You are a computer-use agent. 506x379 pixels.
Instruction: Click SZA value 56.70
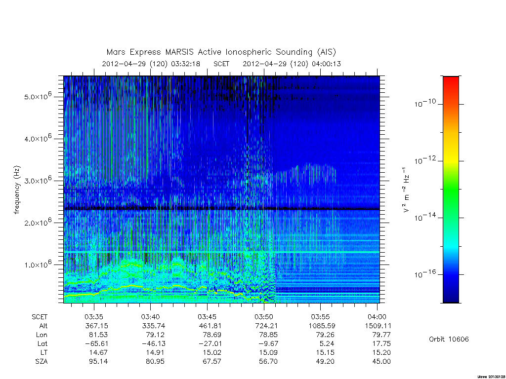pos(268,362)
